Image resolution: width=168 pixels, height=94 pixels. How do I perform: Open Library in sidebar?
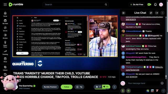point(5,68)
